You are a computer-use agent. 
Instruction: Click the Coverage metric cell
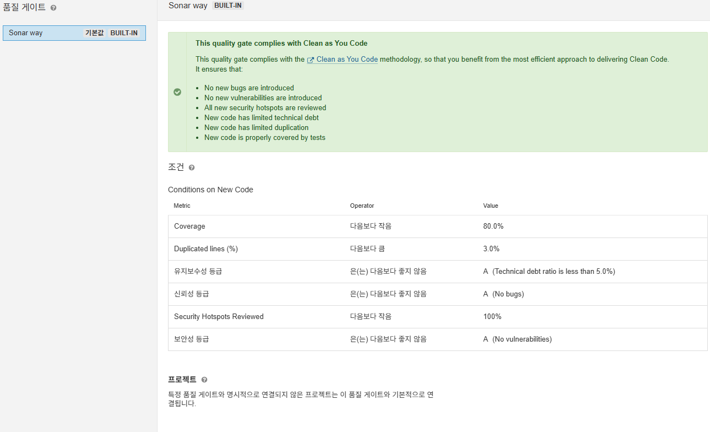(x=189, y=226)
